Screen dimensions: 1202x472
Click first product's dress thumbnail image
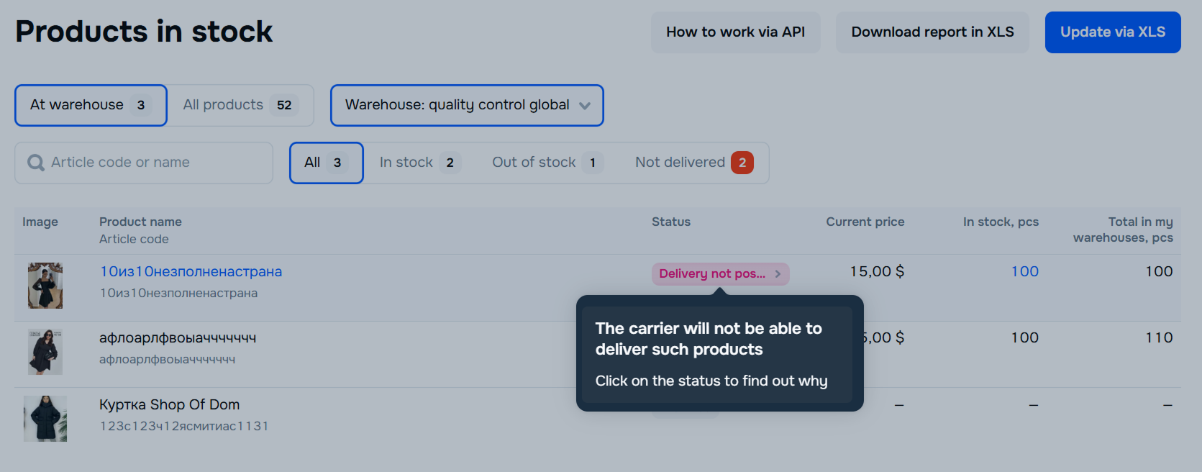45,286
